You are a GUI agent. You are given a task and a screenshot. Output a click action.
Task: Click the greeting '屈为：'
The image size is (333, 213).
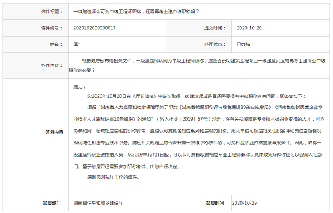(x=79, y=87)
